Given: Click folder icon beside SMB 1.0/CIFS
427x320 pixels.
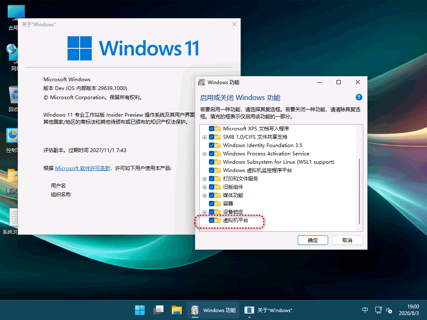Looking at the screenshot, I should (x=218, y=137).
